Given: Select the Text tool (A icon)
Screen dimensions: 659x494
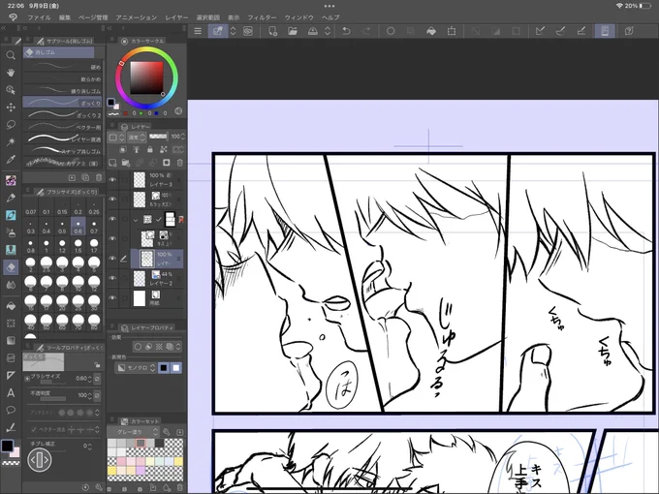Looking at the screenshot, I should click(x=11, y=392).
